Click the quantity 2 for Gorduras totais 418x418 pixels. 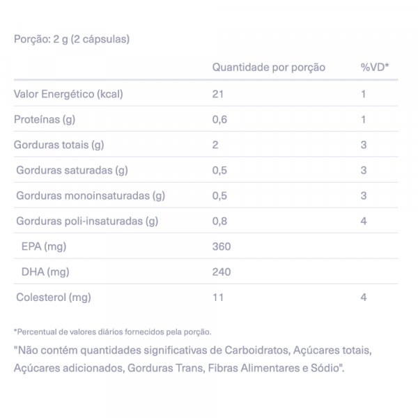point(215,145)
